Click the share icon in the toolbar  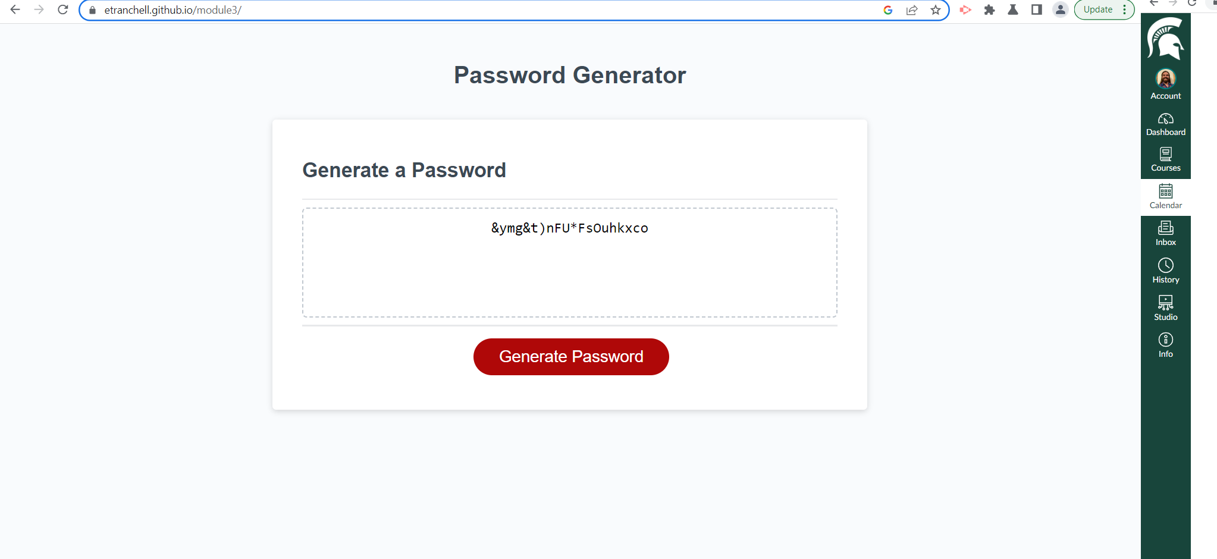click(x=912, y=10)
